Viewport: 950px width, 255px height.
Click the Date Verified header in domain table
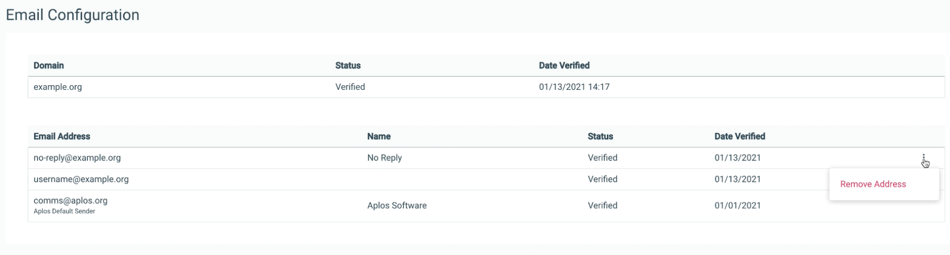click(564, 66)
